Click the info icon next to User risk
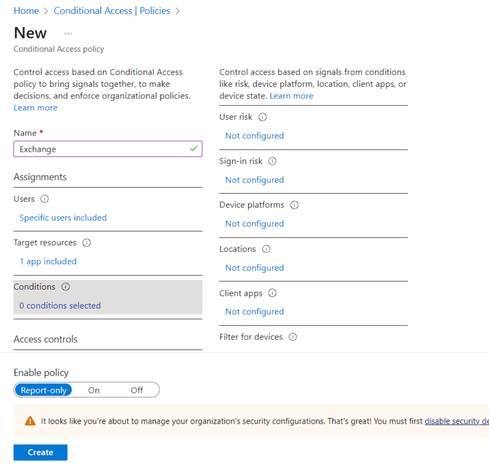The image size is (489, 473). click(262, 117)
